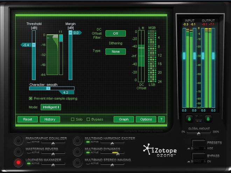The width and height of the screenshot is (231, 173).
Task: Open help with the question mark button
Action: point(161,119)
